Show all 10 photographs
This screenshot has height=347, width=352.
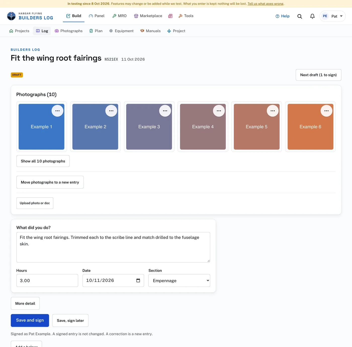[43, 161]
